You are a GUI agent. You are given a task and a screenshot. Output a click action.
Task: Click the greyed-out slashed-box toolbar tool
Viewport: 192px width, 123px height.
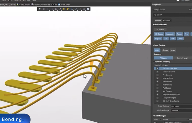[x=80, y=9]
